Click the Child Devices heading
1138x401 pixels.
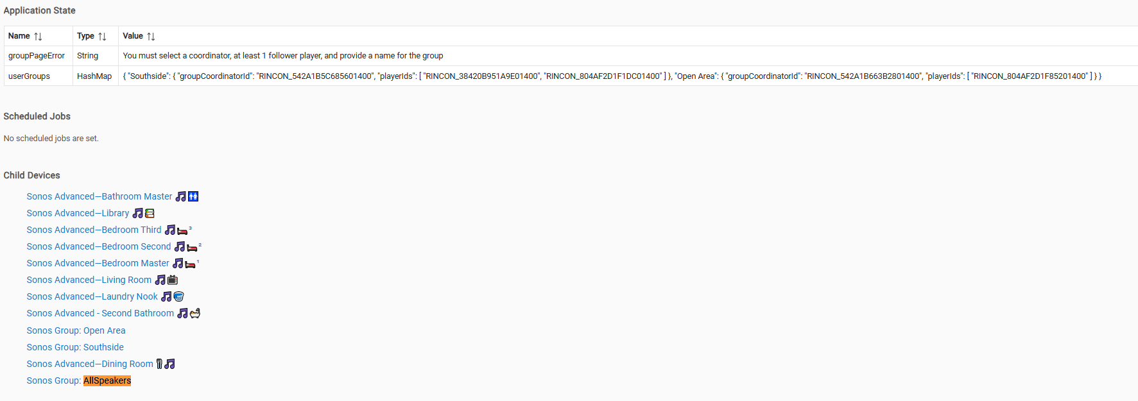[x=31, y=175]
